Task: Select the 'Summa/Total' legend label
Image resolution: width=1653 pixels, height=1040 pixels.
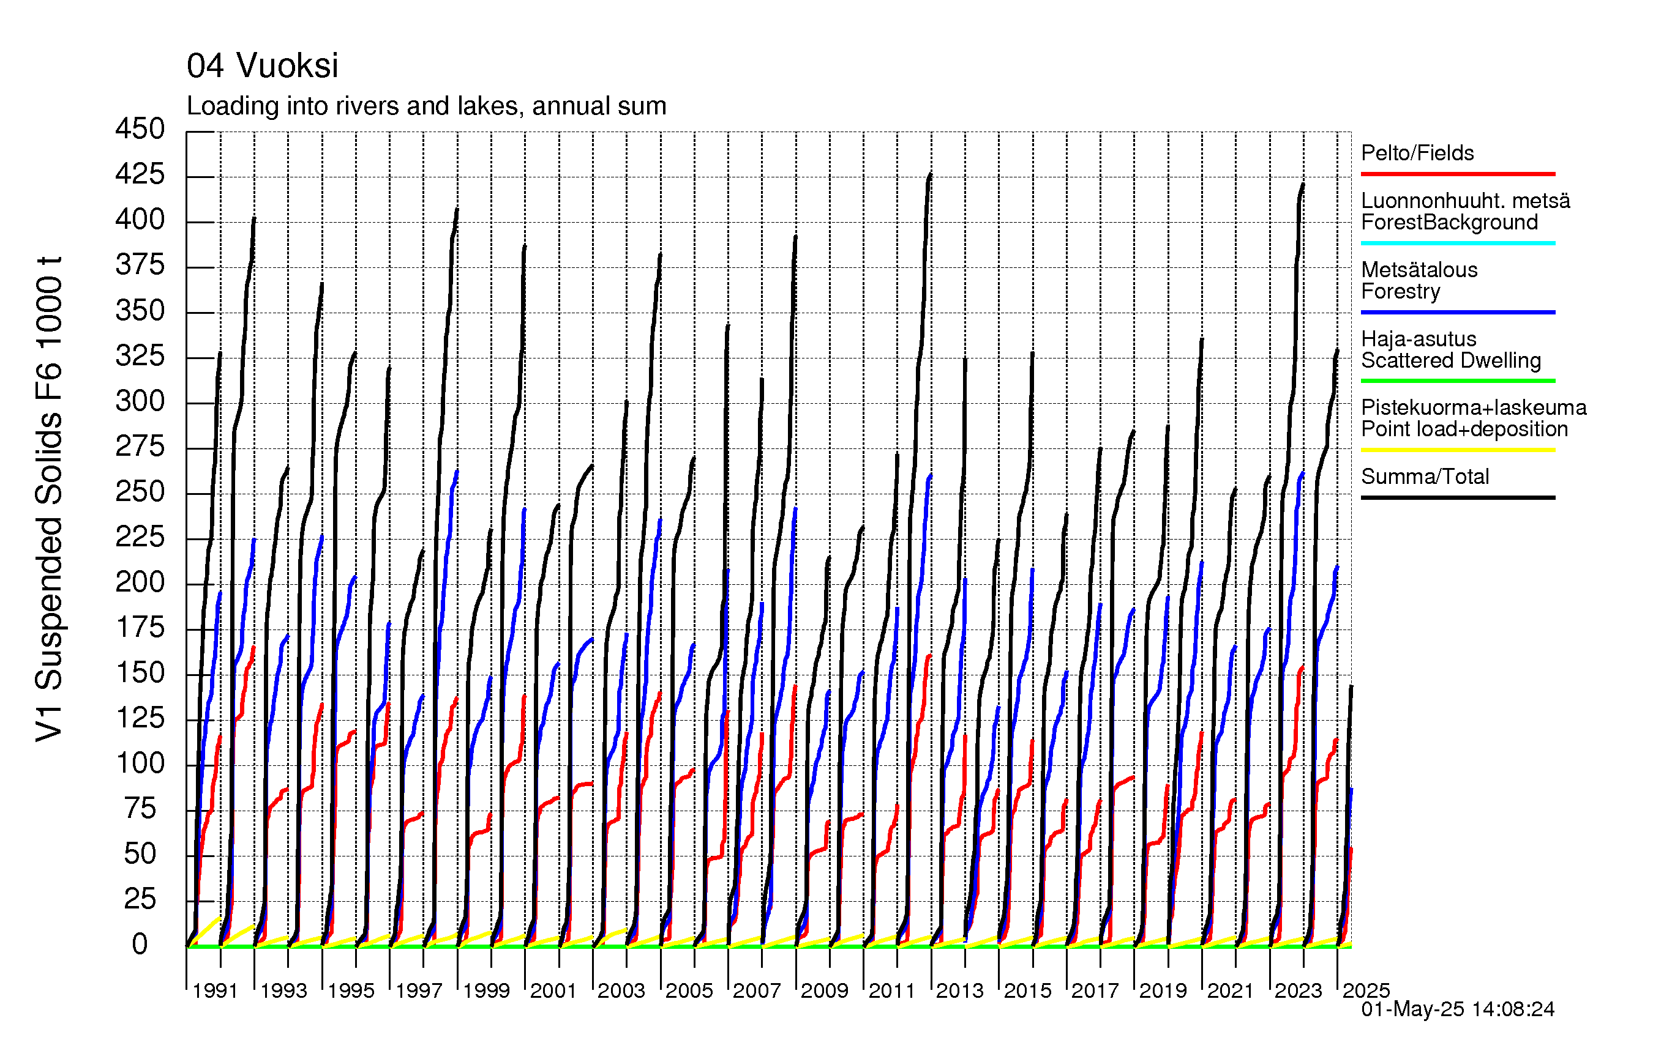Action: tap(1425, 477)
